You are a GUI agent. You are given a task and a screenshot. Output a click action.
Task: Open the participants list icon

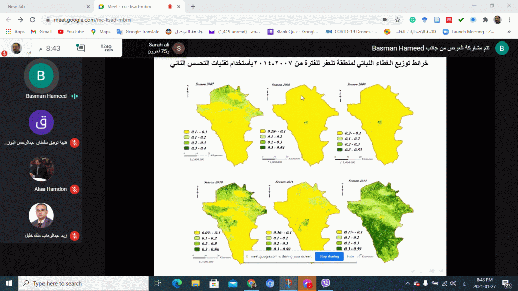[x=107, y=48]
